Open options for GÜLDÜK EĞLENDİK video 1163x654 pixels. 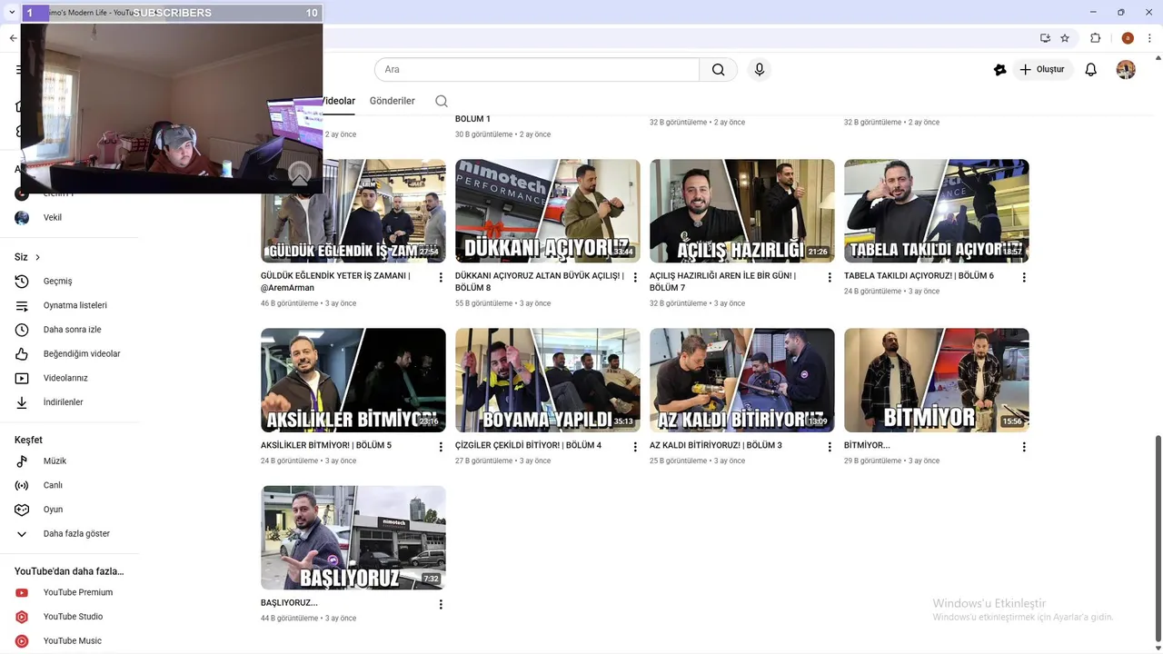click(x=441, y=278)
